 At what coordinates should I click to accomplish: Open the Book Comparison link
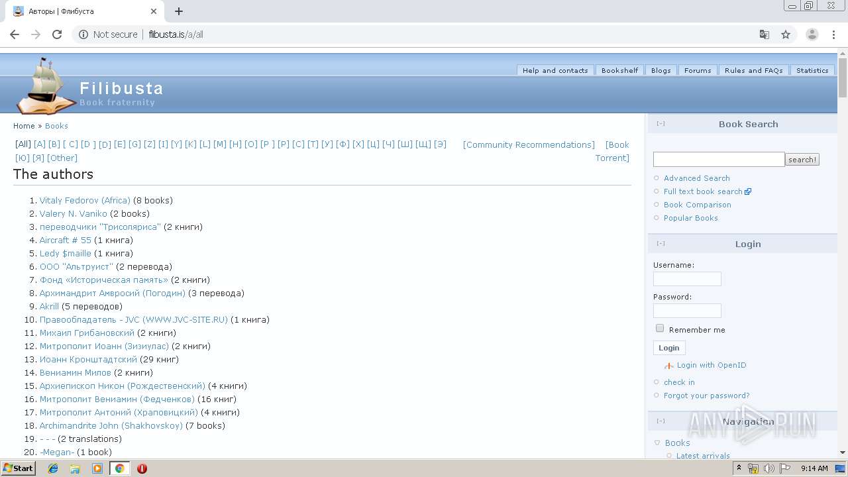pyautogui.click(x=698, y=205)
